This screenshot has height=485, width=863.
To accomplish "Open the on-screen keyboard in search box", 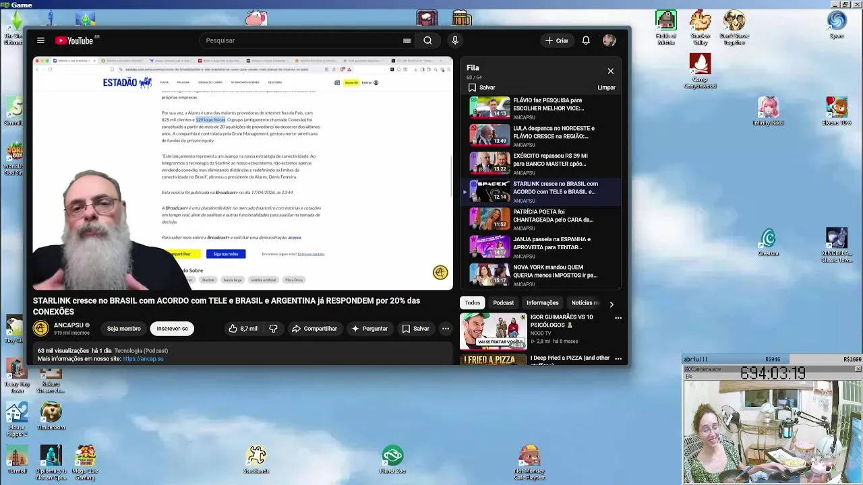I will (407, 40).
